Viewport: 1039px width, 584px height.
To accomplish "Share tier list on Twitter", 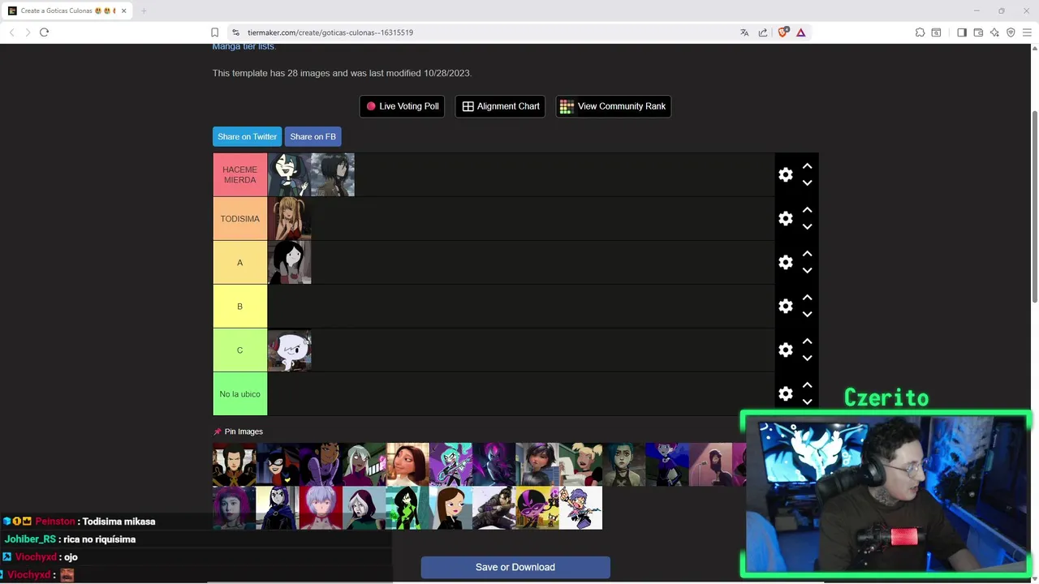I will pyautogui.click(x=247, y=136).
